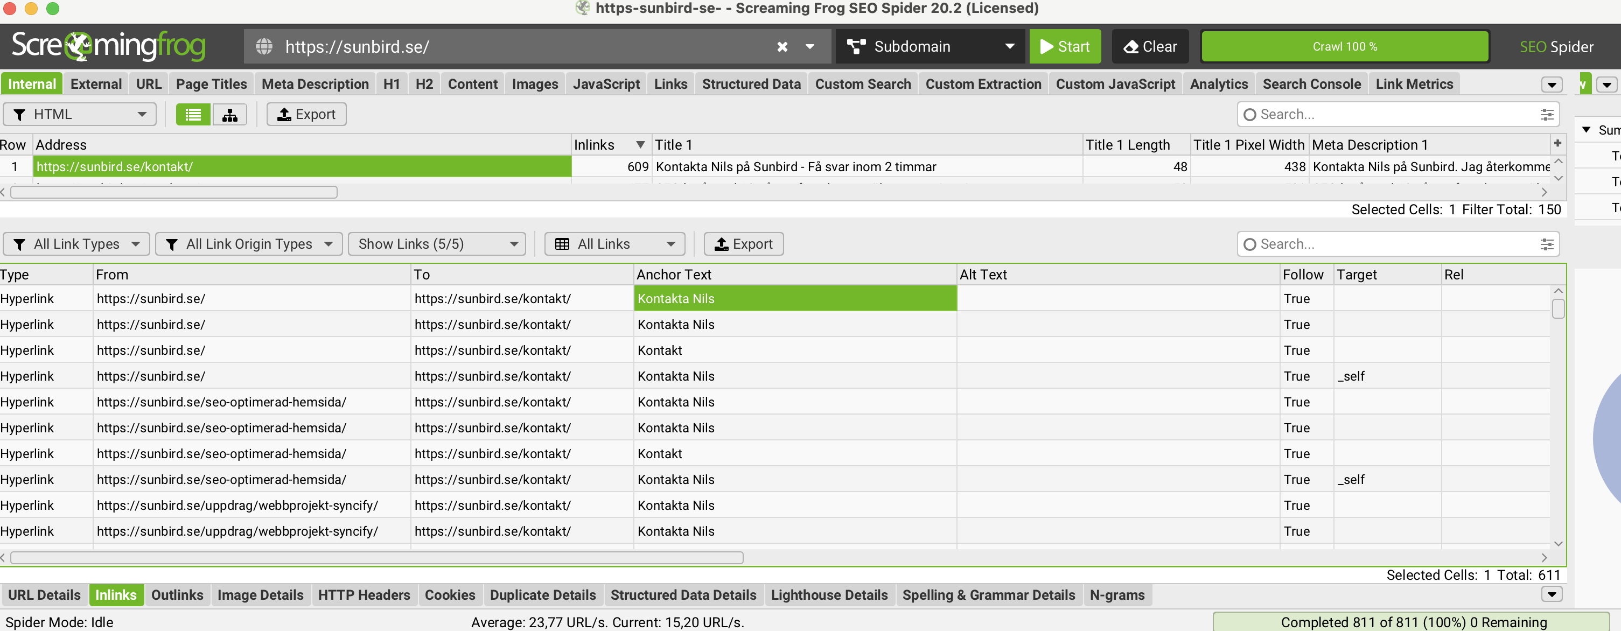Click the Export icon in the top toolbar

[306, 114]
